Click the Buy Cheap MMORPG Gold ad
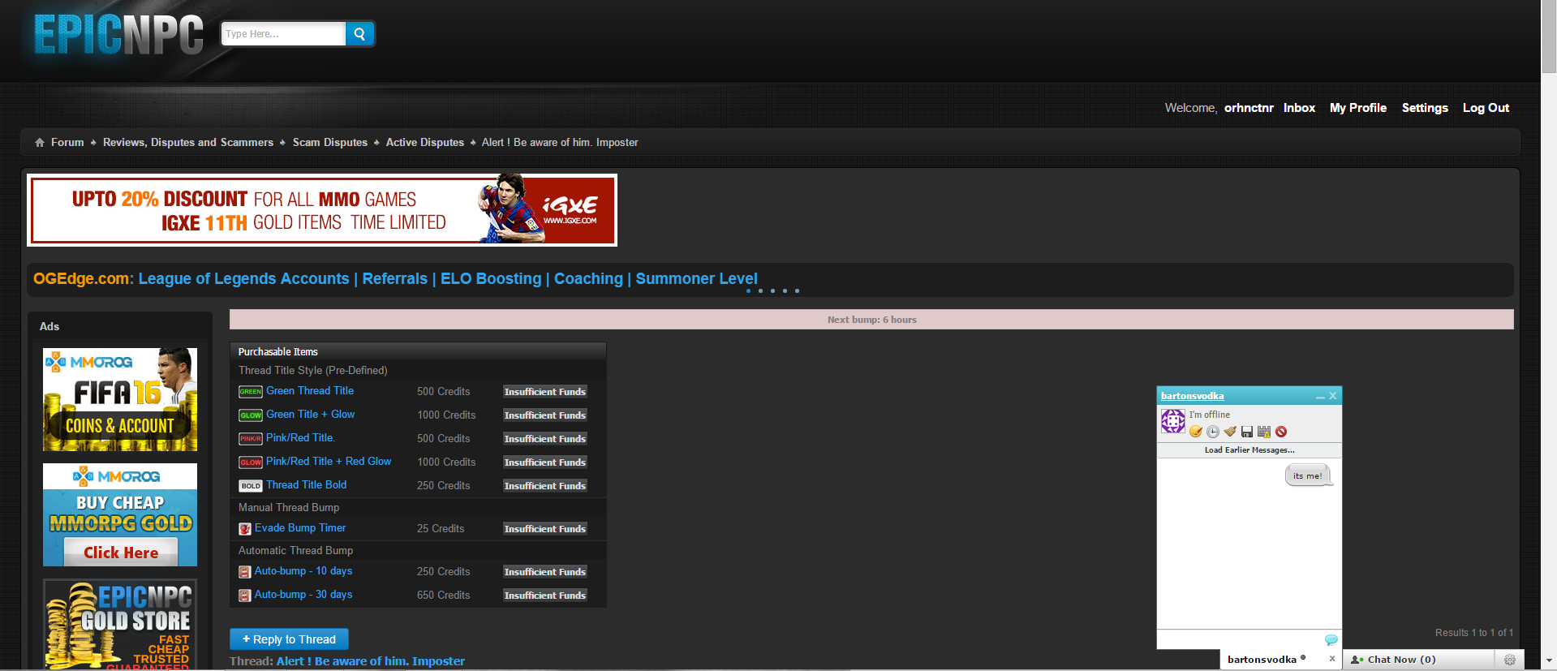 coord(120,514)
